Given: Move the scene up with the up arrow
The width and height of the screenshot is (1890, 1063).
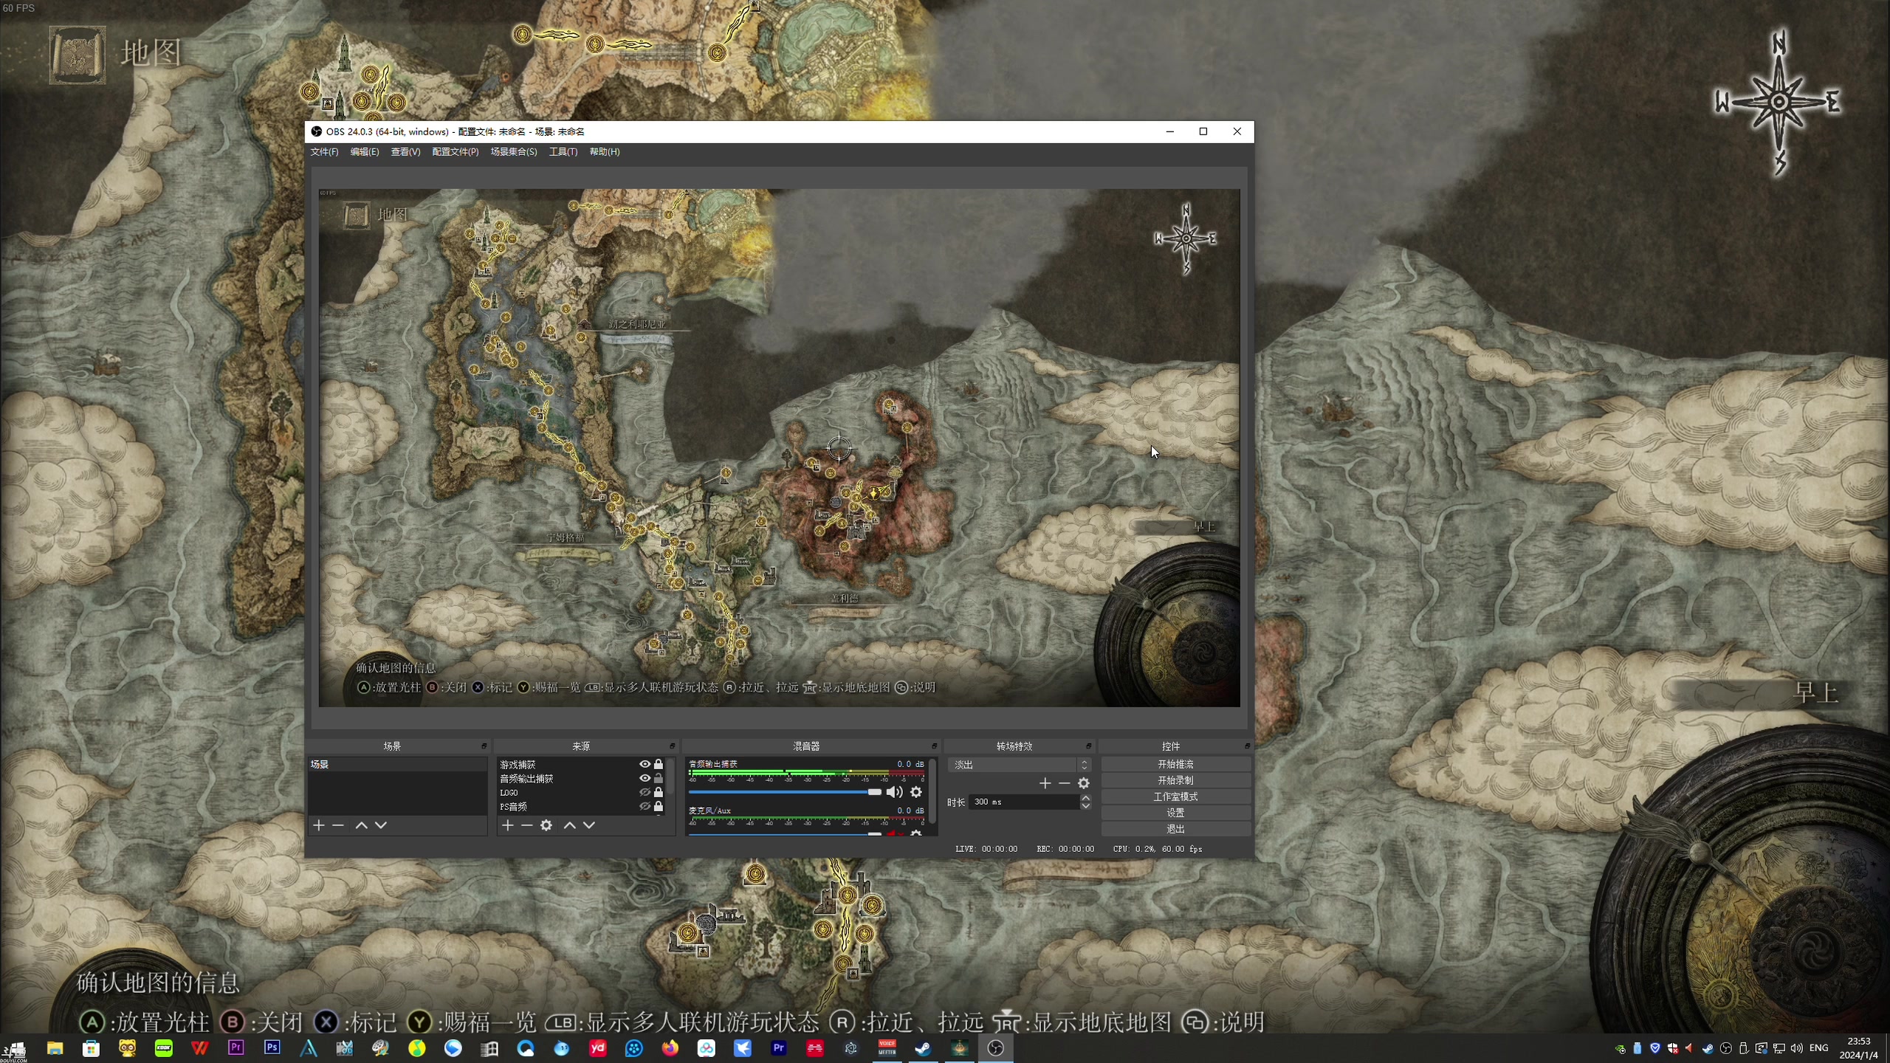Looking at the screenshot, I should pyautogui.click(x=361, y=825).
